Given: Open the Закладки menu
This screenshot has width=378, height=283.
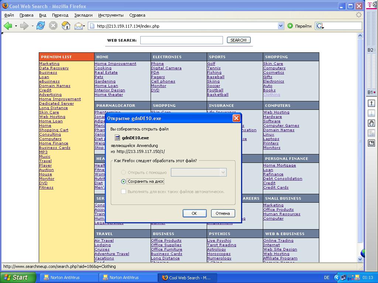Looking at the screenshot, I should (83, 15).
